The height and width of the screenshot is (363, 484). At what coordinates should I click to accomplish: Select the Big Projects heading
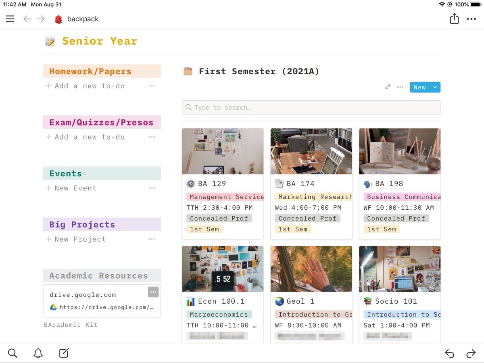pyautogui.click(x=82, y=225)
